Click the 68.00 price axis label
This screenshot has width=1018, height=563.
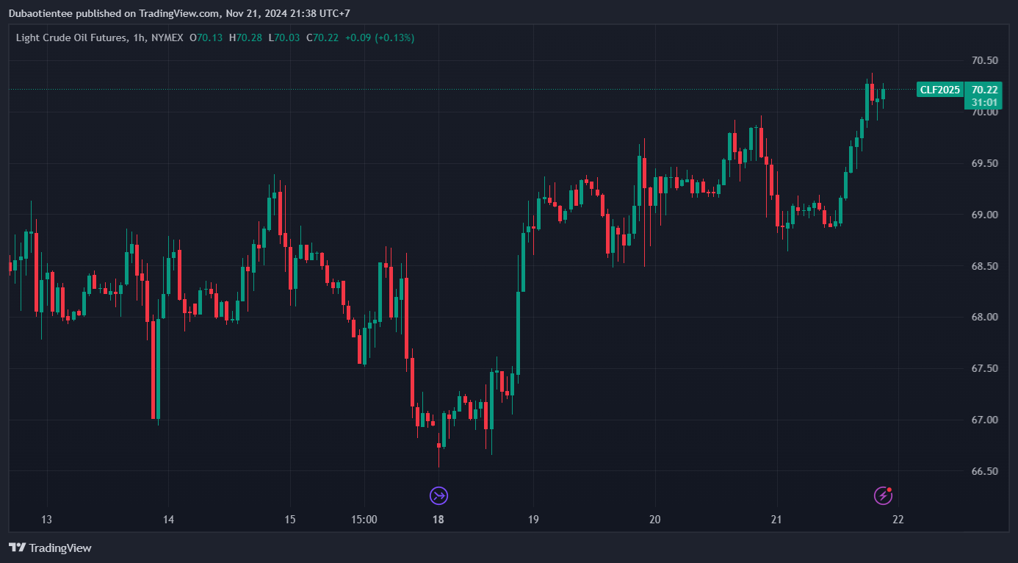(x=984, y=317)
